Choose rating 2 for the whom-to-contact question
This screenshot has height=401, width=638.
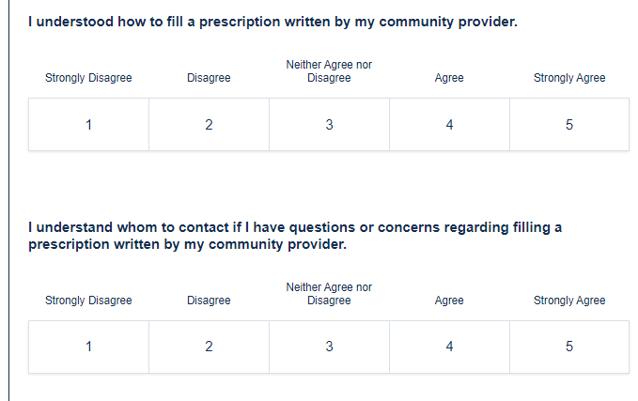209,347
